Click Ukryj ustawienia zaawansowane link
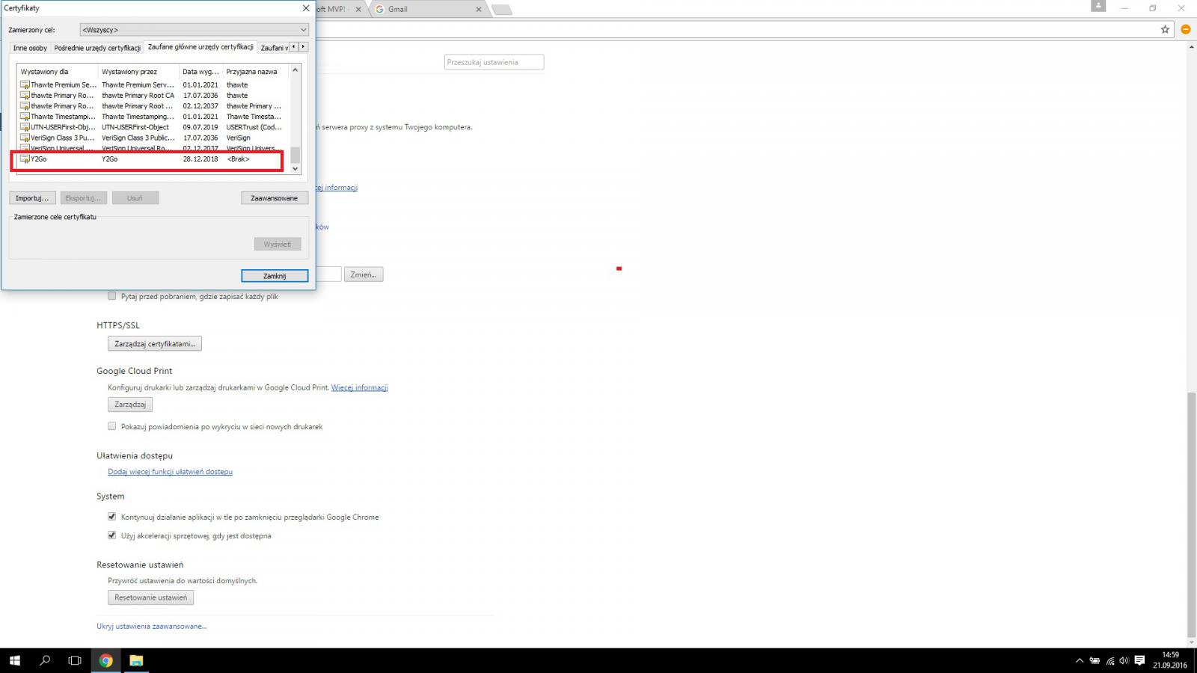This screenshot has width=1197, height=673. click(151, 627)
